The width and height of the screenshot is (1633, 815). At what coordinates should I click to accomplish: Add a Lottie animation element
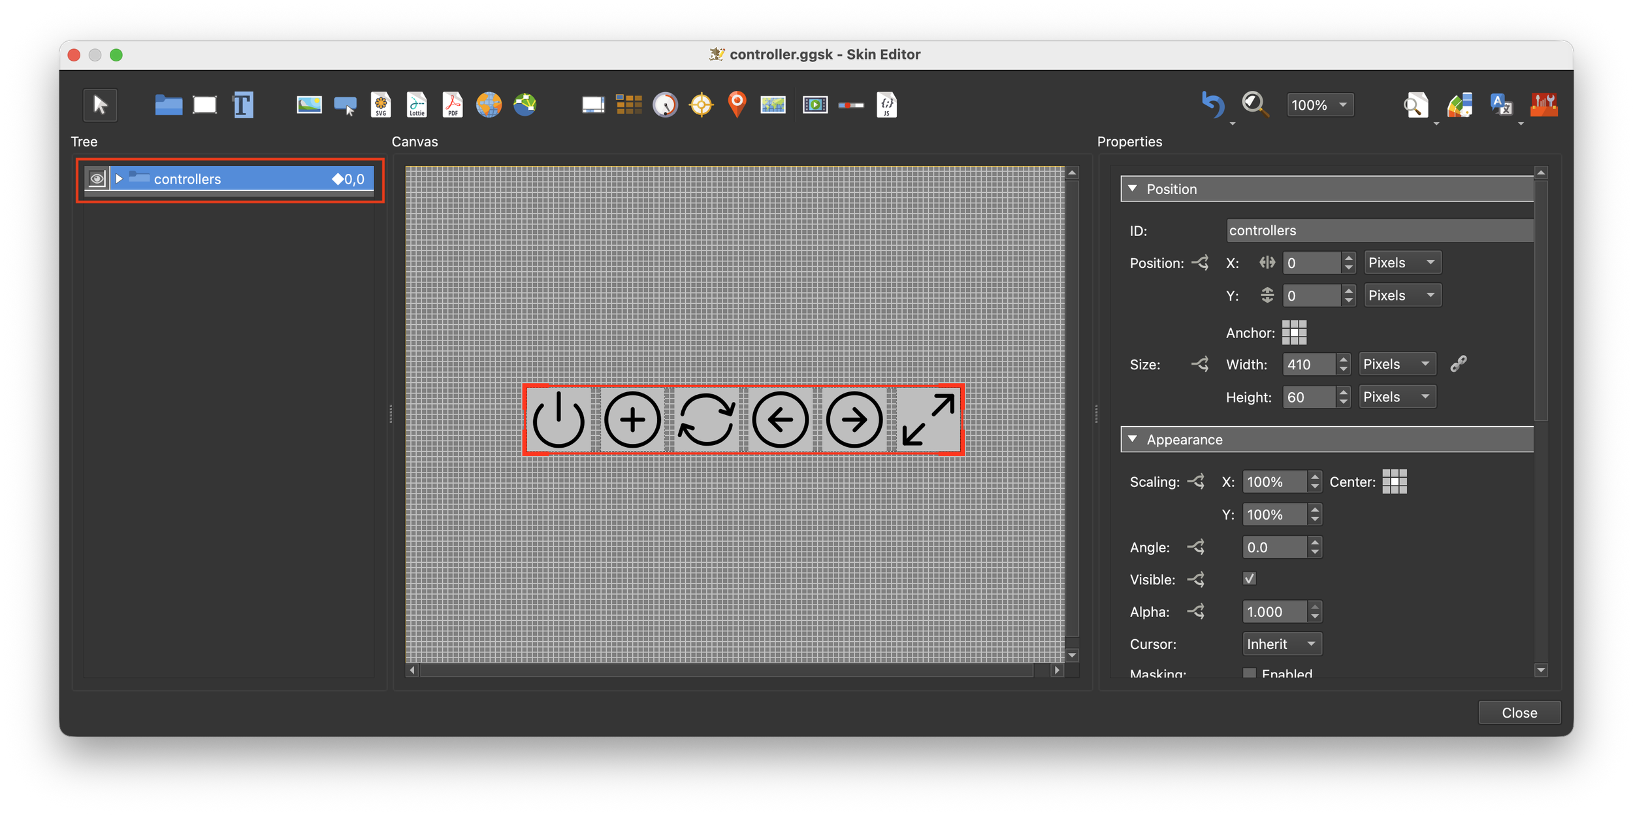coord(417,105)
